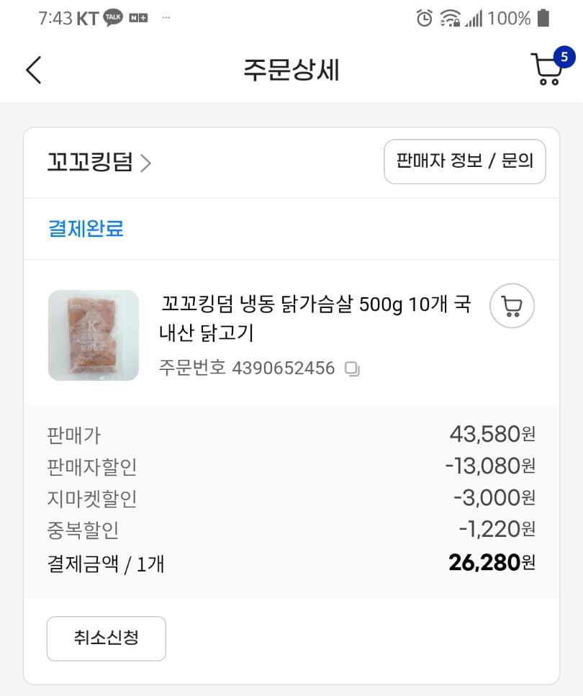The width and height of the screenshot is (583, 696).
Task: Tap the alarm clock status icon
Action: 425,18
